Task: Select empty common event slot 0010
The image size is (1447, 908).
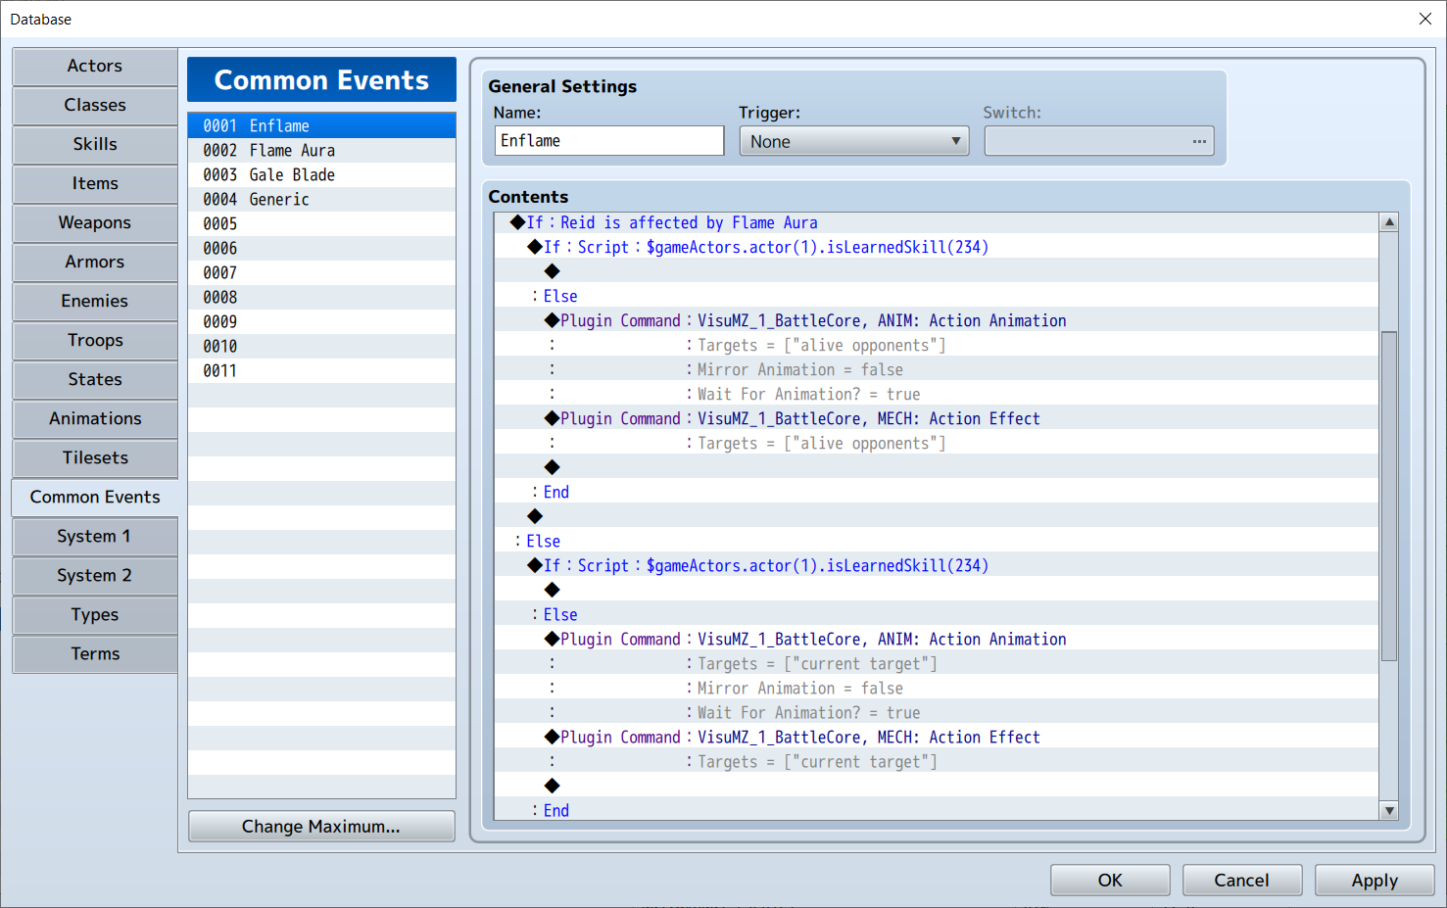Action: click(x=321, y=346)
